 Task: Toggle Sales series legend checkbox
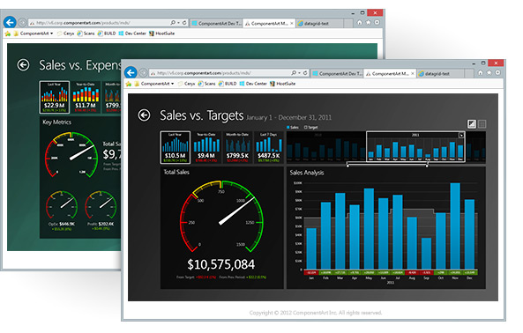(x=288, y=127)
